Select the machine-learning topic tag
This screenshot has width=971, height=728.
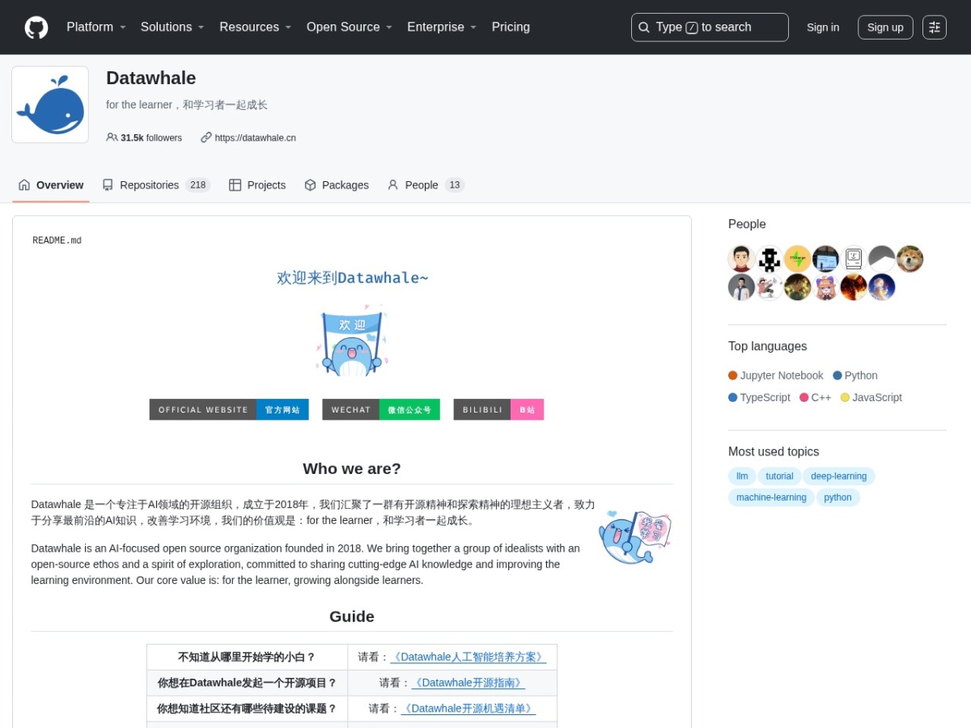point(771,497)
